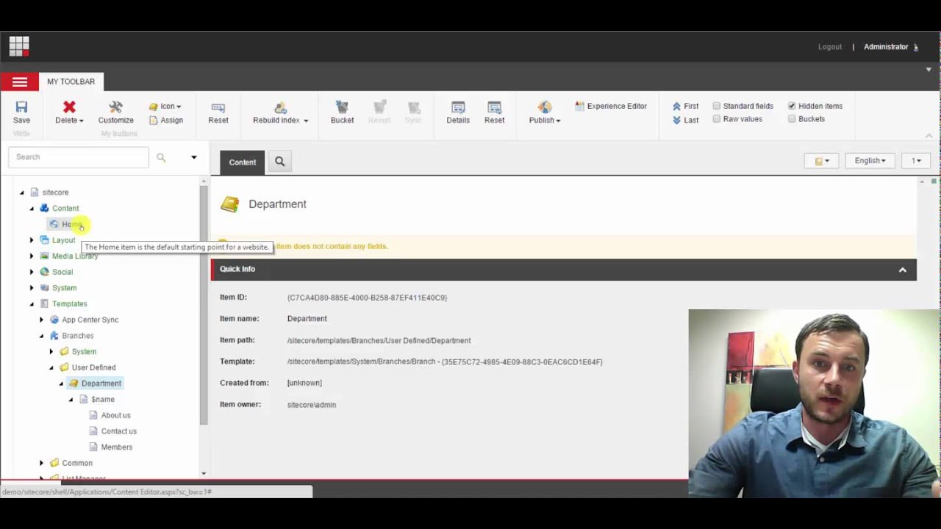941x529 pixels.
Task: Open the English language dropdown
Action: pos(870,160)
